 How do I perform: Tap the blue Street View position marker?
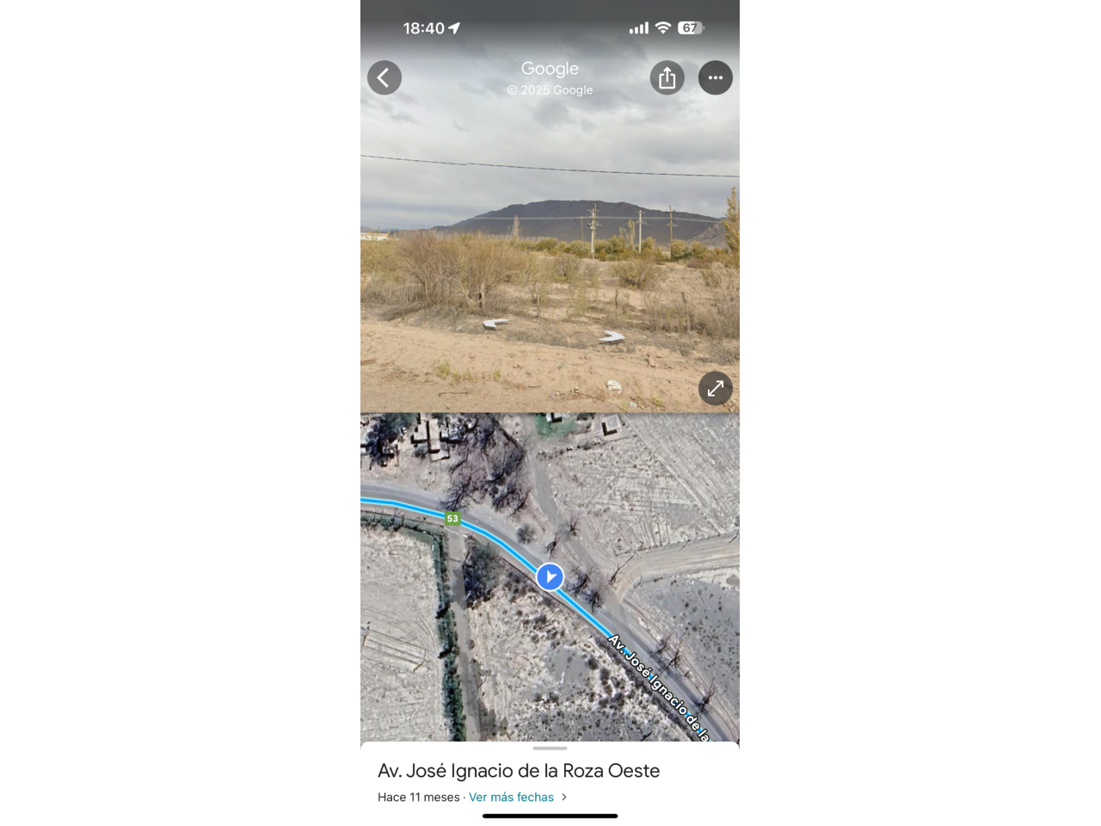click(550, 576)
